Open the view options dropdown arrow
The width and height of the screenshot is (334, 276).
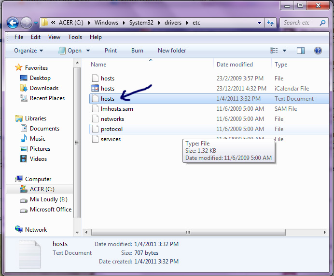point(284,51)
